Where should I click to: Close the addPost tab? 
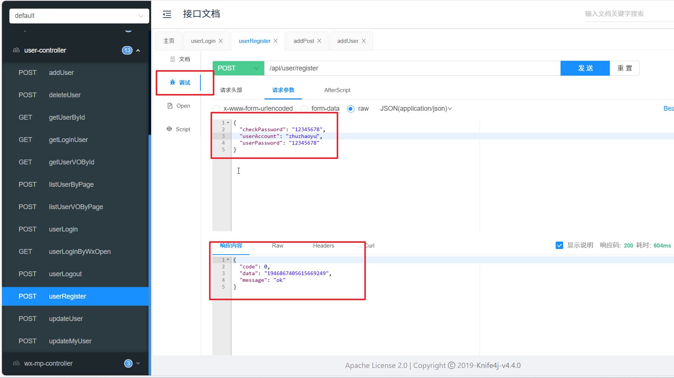(319, 41)
